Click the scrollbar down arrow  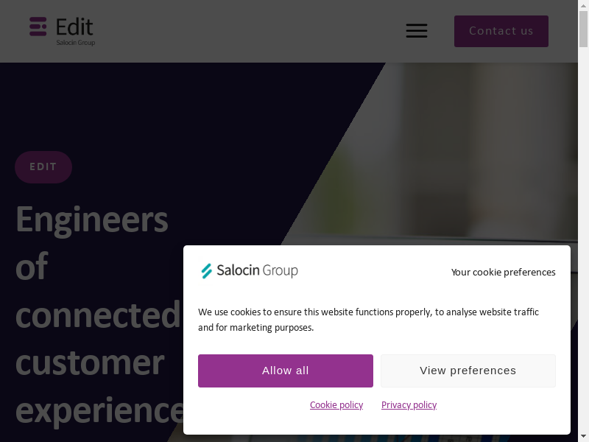[583, 436]
